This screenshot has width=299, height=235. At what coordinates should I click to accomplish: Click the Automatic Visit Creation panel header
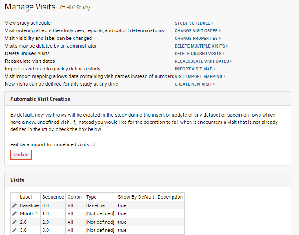click(148, 99)
